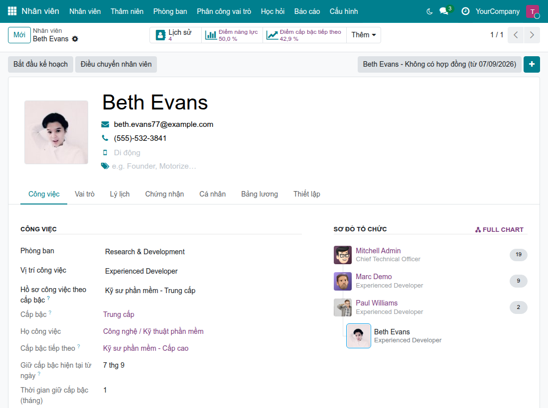Image resolution: width=548 pixels, height=408 pixels.
Task: Switch to Chứng nhận tab
Action: click(164, 194)
